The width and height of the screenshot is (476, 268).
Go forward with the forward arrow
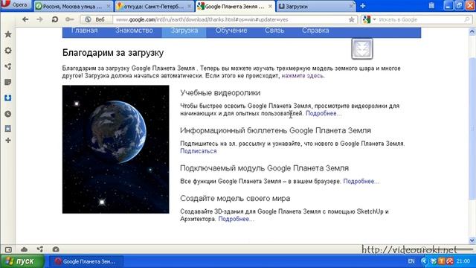click(39, 19)
